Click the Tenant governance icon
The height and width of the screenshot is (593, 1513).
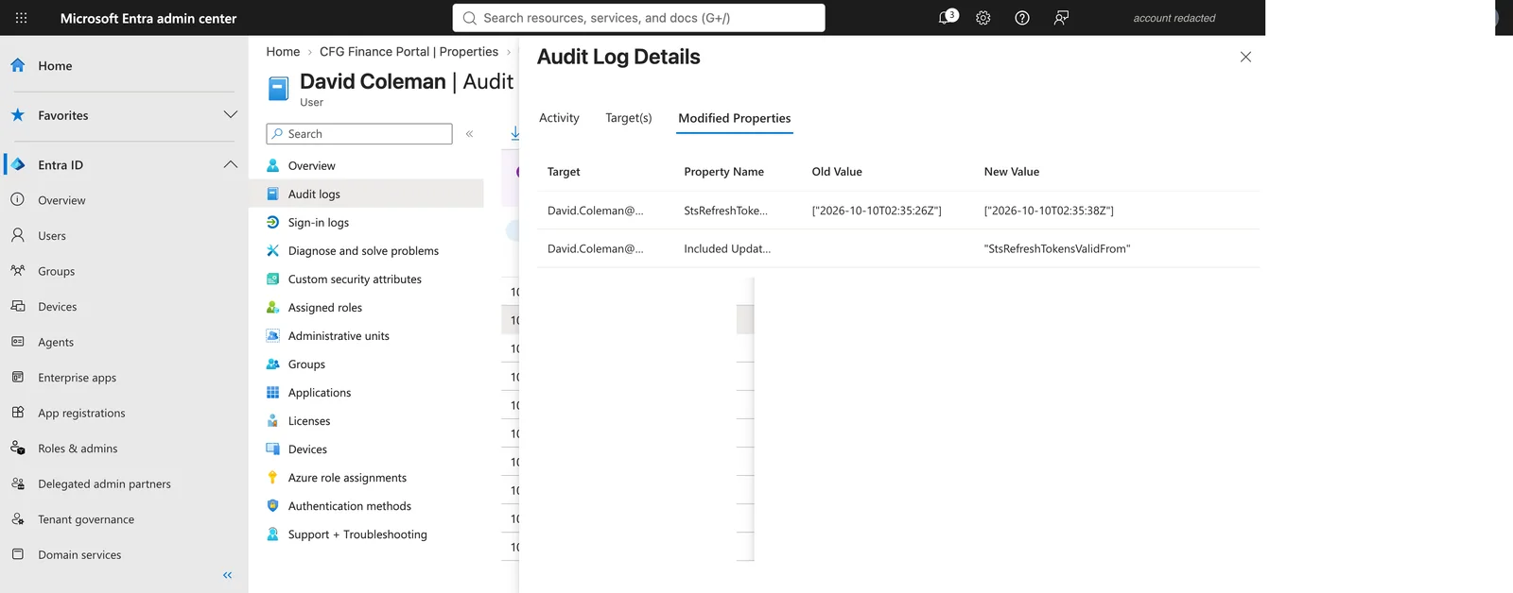coord(18,518)
